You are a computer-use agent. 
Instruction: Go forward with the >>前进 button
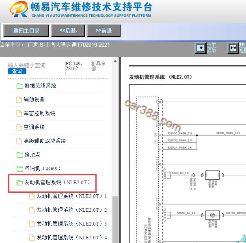(x=104, y=30)
